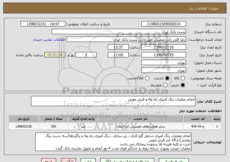This screenshot has height=162, width=230.
Task: Click the چاپ print button
Action: pos(88,160)
